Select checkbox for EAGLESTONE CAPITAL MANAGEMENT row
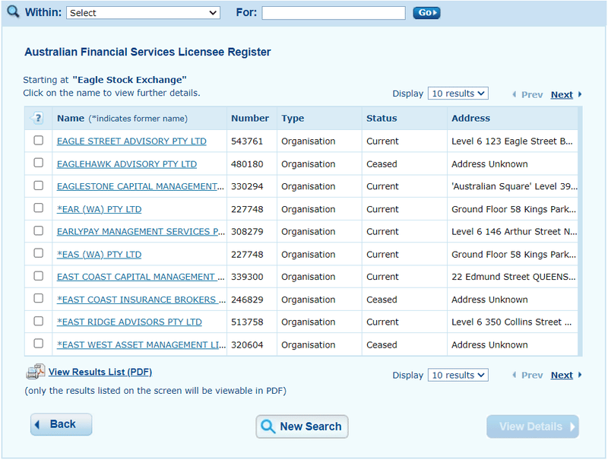This screenshot has height=460, width=608. [x=39, y=186]
